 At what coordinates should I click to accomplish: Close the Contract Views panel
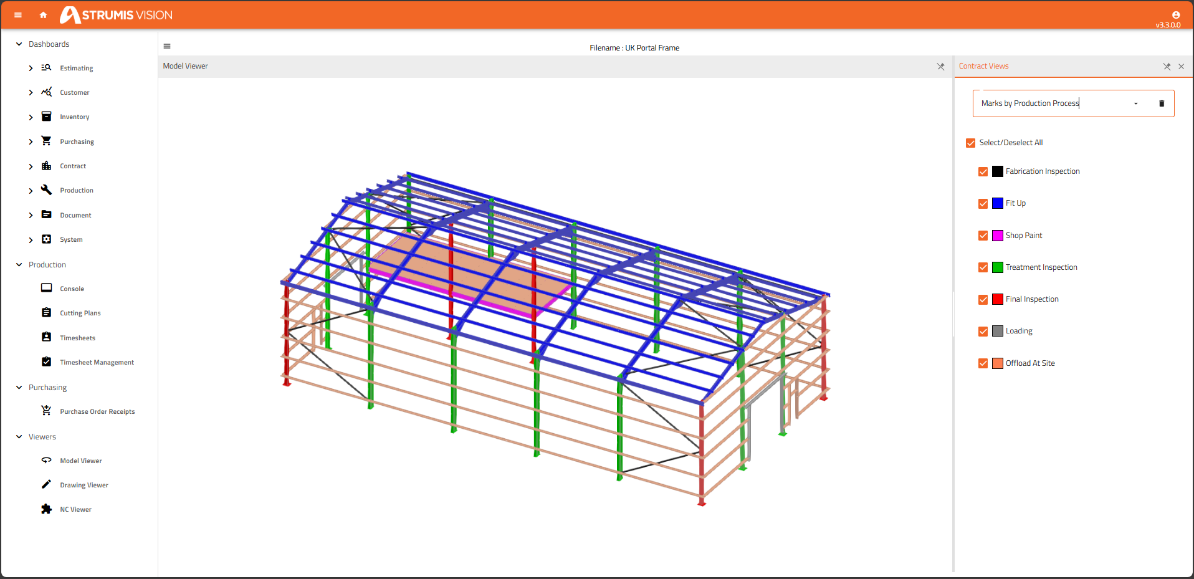(x=1181, y=66)
